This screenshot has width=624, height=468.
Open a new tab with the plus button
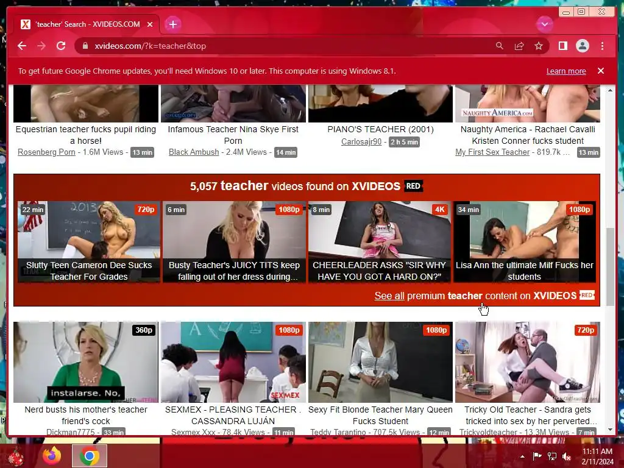point(172,24)
